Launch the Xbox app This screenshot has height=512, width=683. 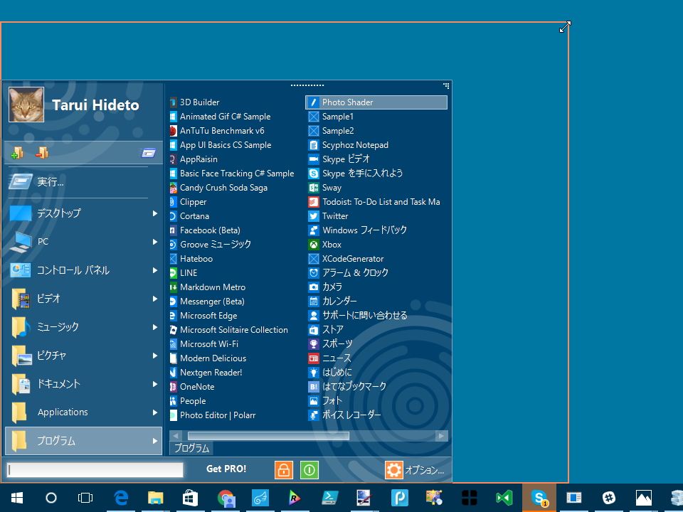pos(325,245)
